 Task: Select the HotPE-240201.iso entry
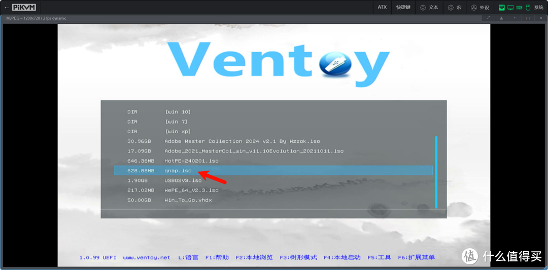click(x=273, y=161)
